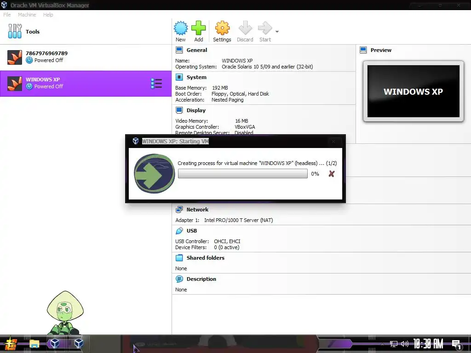
Task: Click the second VirtualBox taskbar icon
Action: [79, 343]
